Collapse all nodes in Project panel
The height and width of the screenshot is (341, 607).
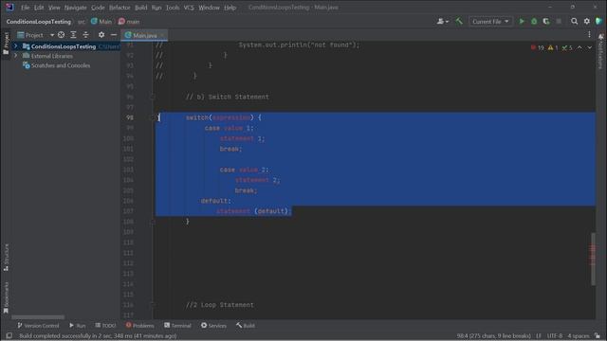click(85, 35)
